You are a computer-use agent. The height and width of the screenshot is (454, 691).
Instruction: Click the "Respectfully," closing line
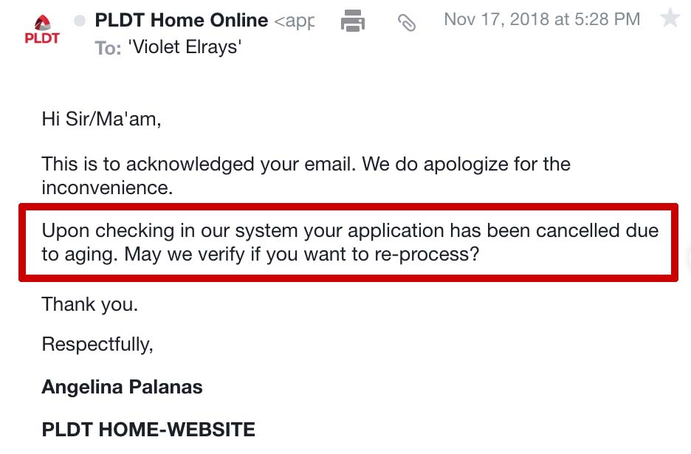97,344
